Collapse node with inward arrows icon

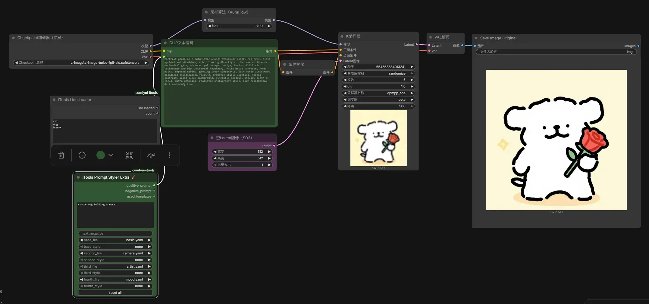[129, 155]
